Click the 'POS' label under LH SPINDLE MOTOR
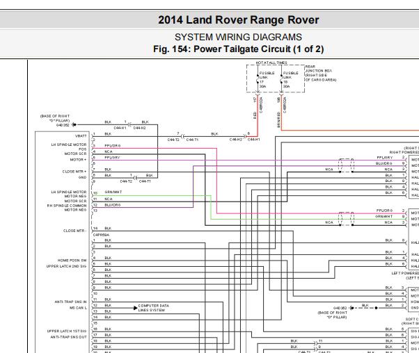This screenshot has width=419, height=353. coord(83,149)
